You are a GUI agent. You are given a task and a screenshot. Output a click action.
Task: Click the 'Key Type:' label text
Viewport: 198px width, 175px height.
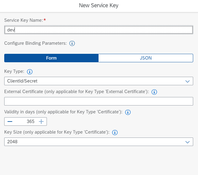coord(14,72)
